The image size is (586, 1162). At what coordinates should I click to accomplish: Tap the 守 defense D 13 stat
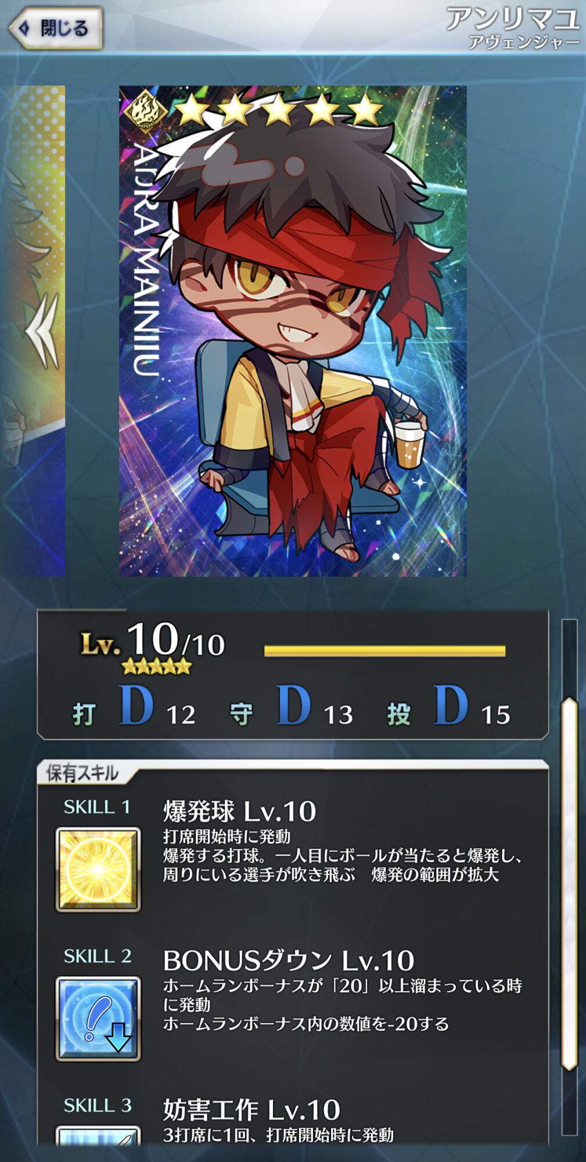(x=292, y=706)
